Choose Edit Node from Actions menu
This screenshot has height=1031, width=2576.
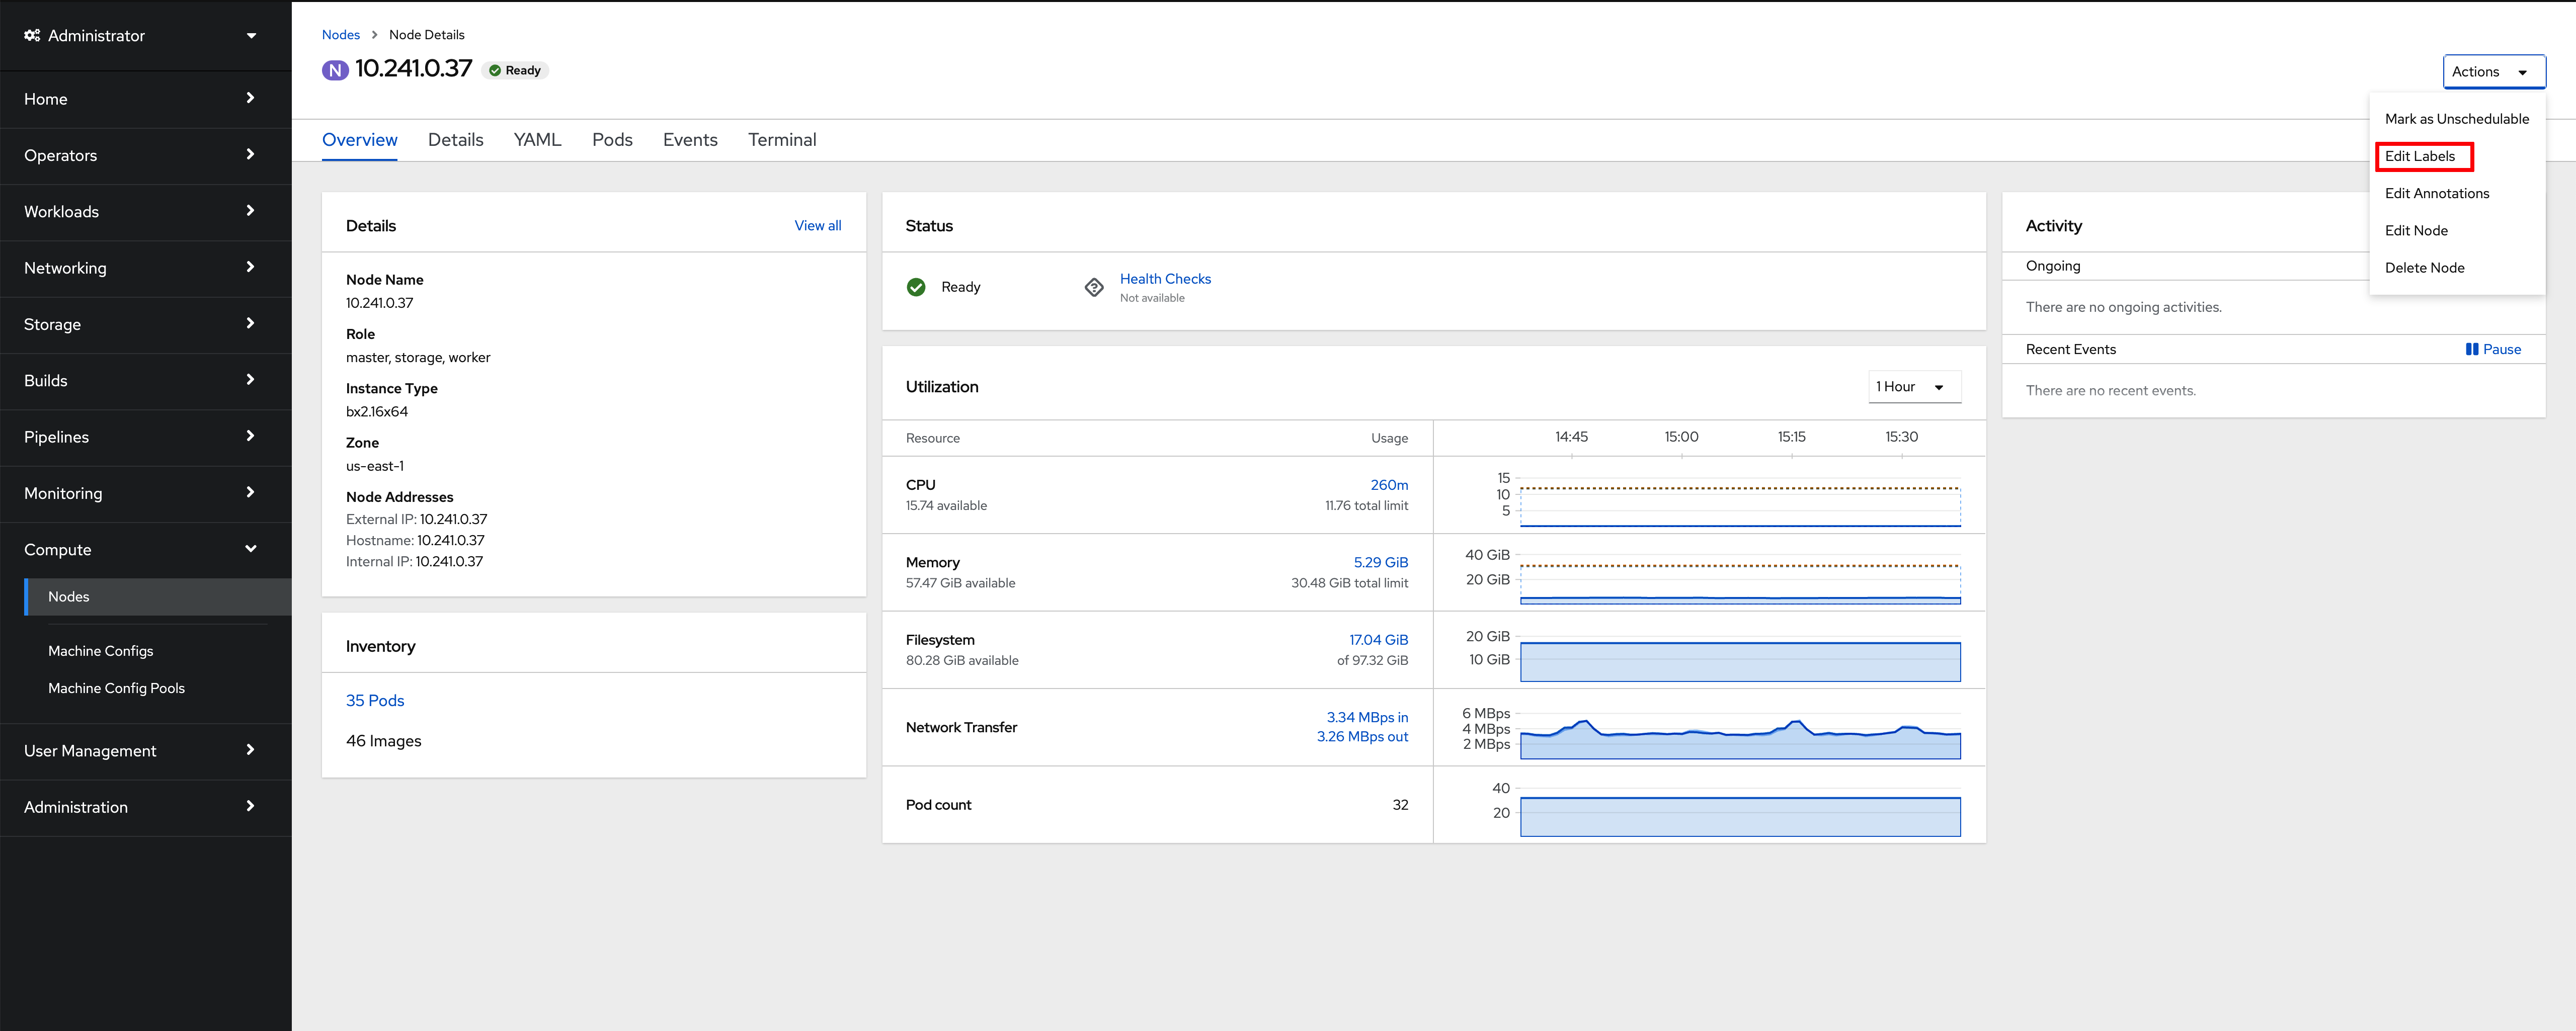coord(2456,230)
